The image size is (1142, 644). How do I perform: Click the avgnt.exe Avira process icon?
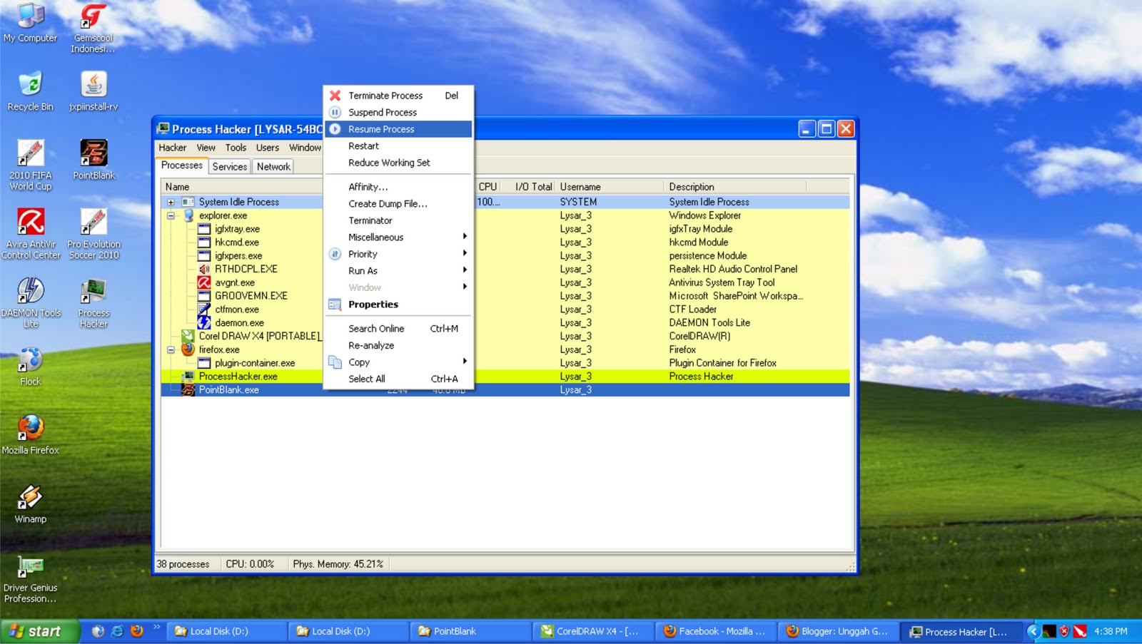coord(204,282)
